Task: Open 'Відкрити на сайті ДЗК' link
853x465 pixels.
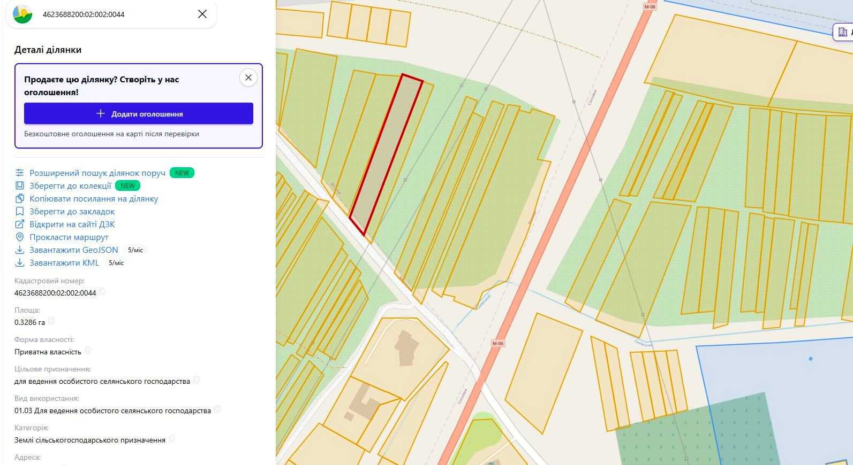Action: coord(72,224)
